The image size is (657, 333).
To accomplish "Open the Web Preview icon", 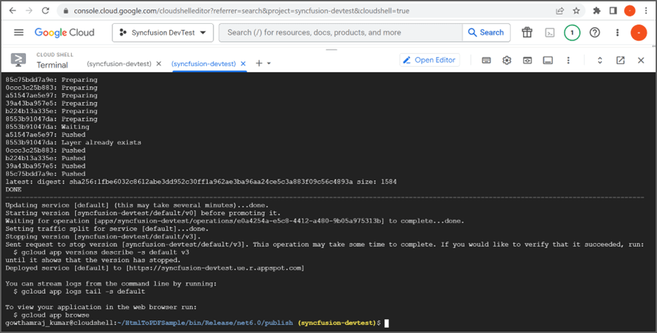I will point(527,60).
